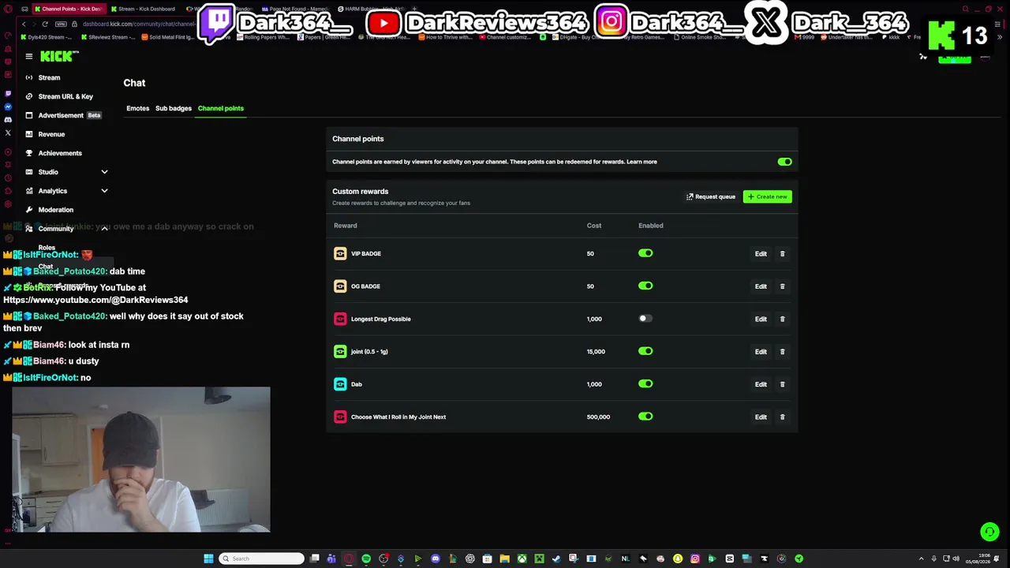Open Discord from the taskbar
The image size is (1010, 568).
[x=436, y=559]
